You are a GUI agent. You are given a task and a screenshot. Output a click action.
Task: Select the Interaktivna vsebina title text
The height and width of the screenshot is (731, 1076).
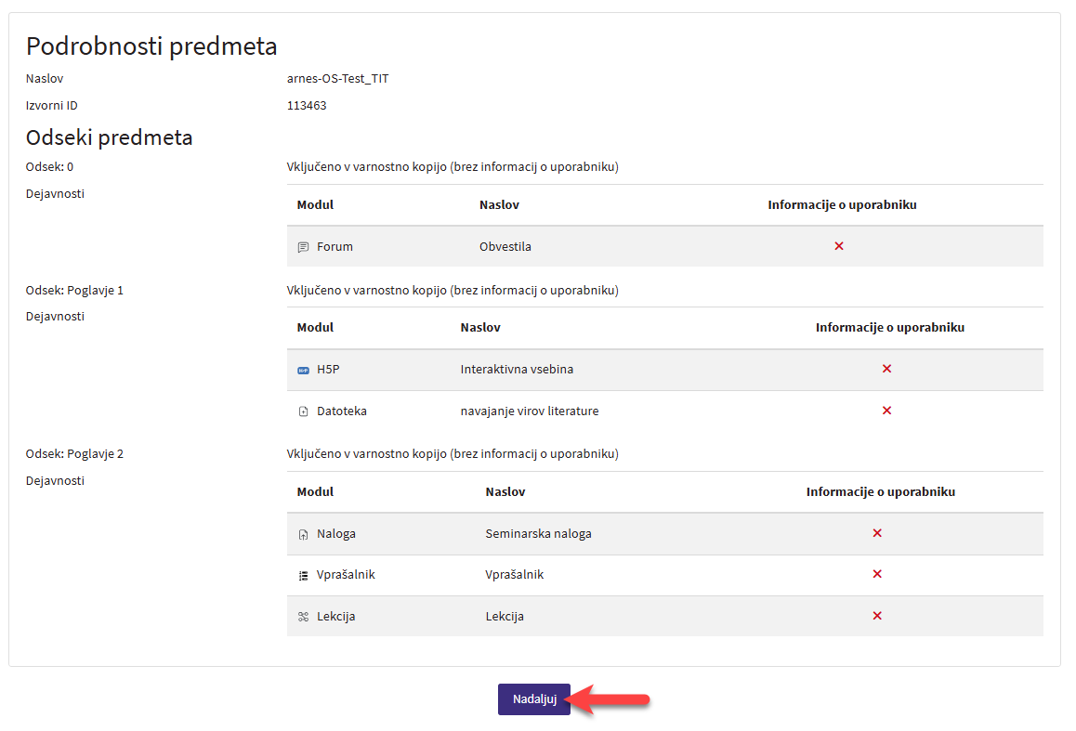tap(517, 370)
